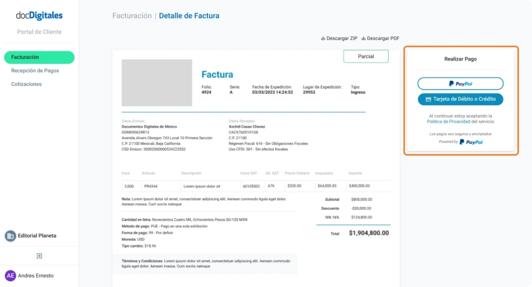Image resolution: width=532 pixels, height=287 pixels.
Task: Click Facturación breadcrumb in header
Action: (x=132, y=16)
